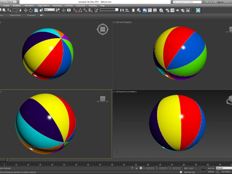Select the Rotate tool in toolbar

point(31,10)
